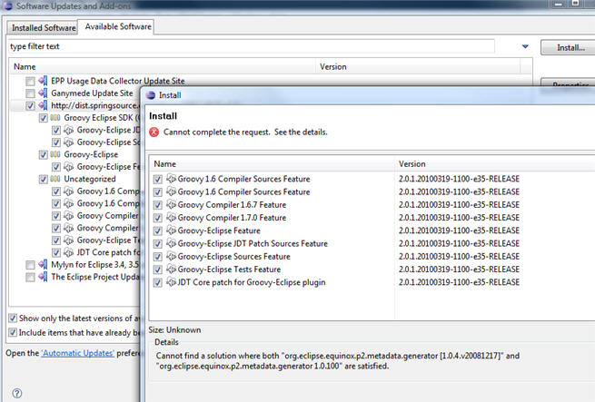Check The Eclipse Project Updates checkbox
Image resolution: width=595 pixels, height=402 pixels.
point(30,277)
